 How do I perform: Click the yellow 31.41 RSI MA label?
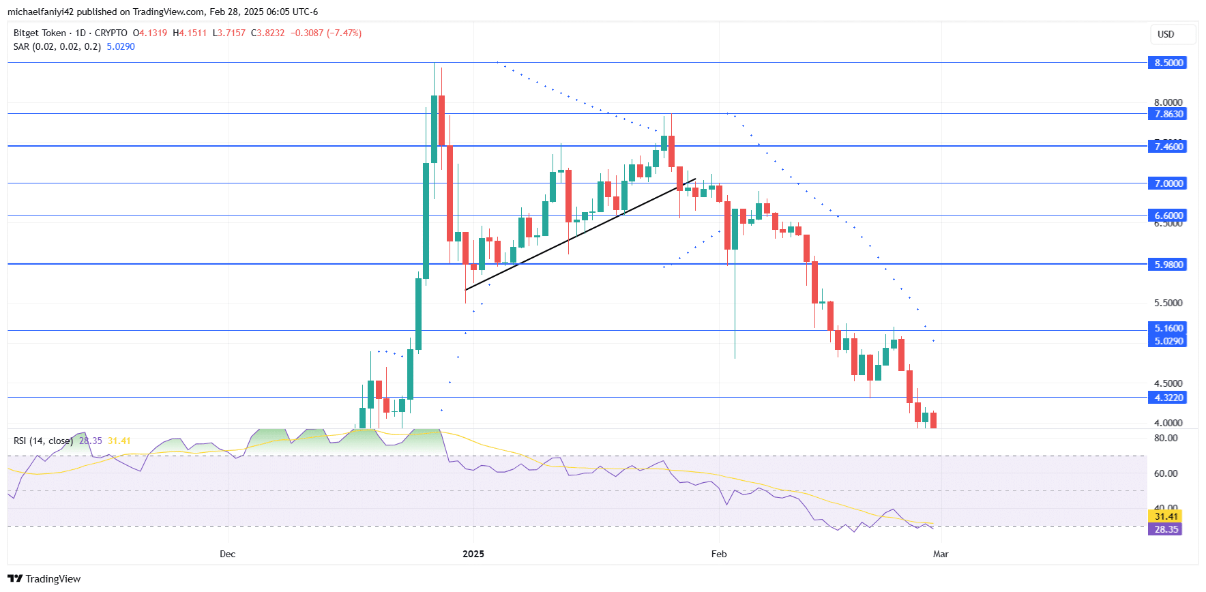point(1166,516)
